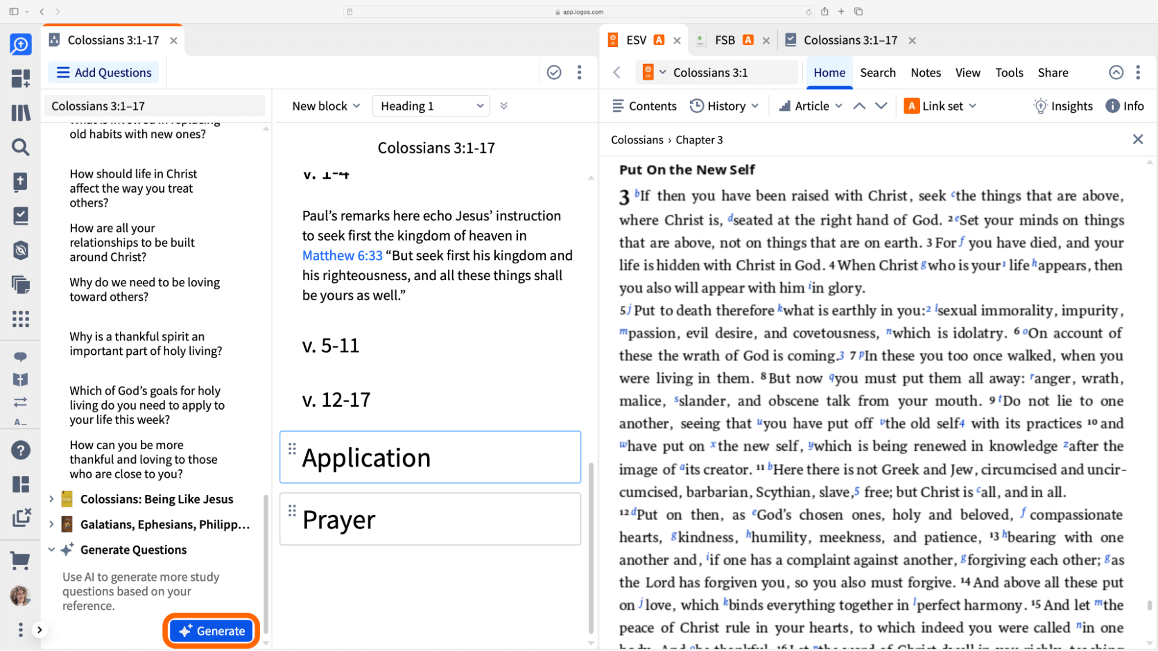Collapse the ribbon with the circled chevron
The width and height of the screenshot is (1158, 651).
pyautogui.click(x=1116, y=72)
